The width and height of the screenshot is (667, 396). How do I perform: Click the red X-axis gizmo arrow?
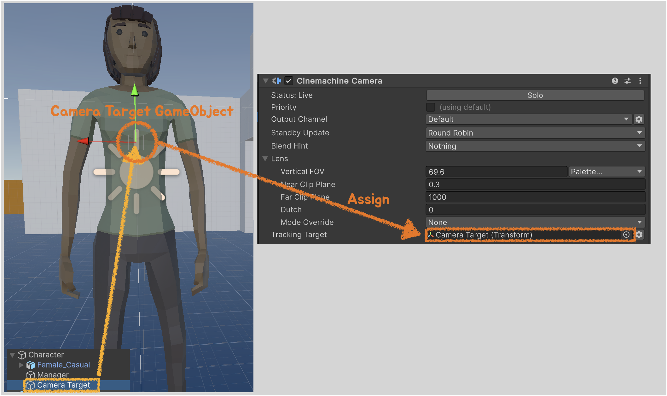click(x=83, y=141)
